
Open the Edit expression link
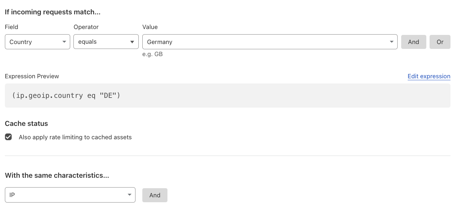429,76
